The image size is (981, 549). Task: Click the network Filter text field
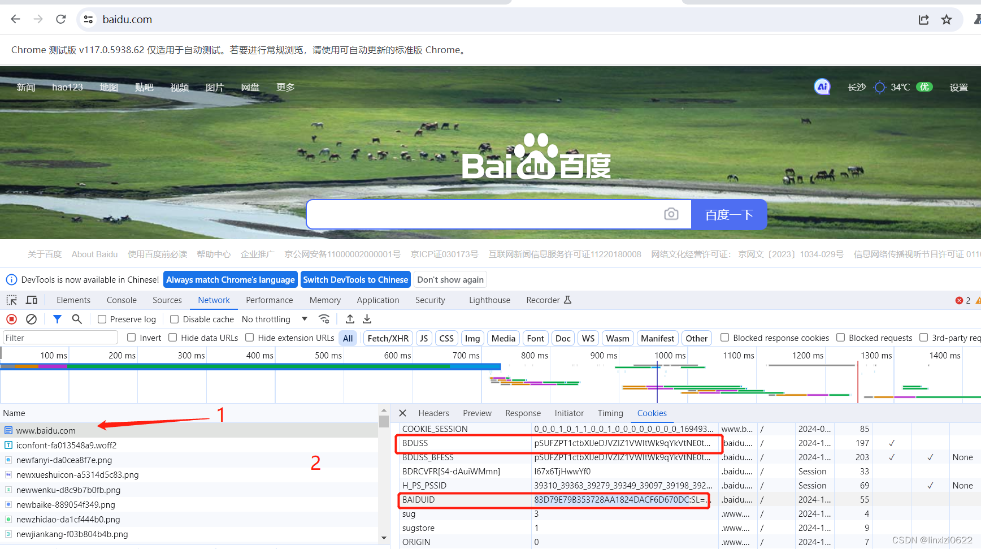(x=60, y=338)
